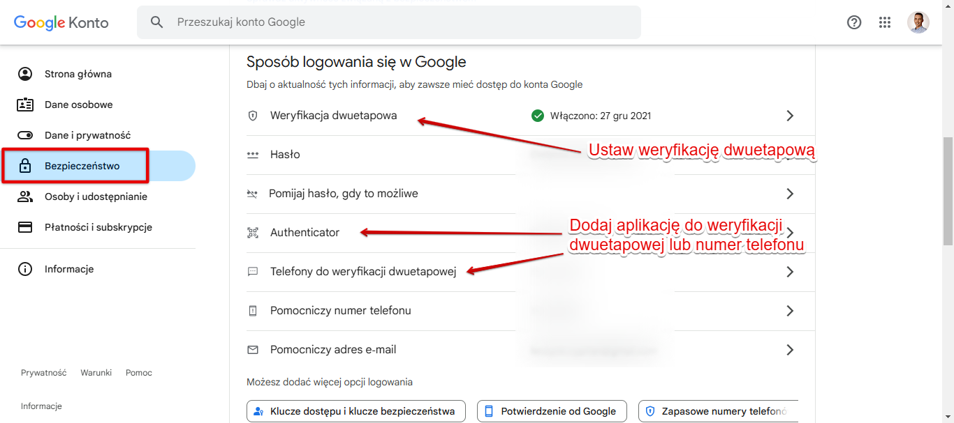This screenshot has width=954, height=423.
Task: Click the QR icon beside Authenticator
Action: (253, 233)
